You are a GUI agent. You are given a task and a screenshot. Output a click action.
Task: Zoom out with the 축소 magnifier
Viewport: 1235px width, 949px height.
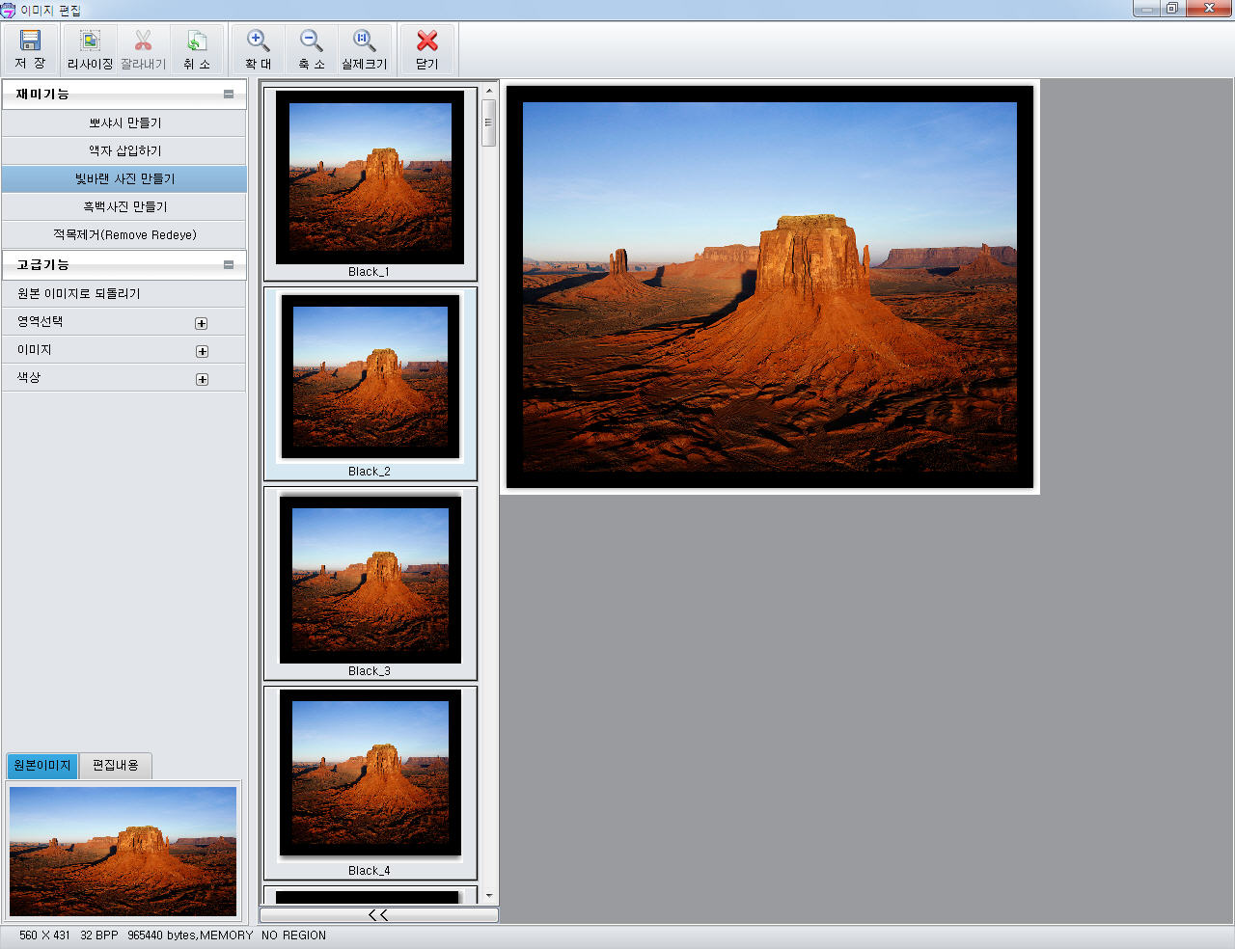click(311, 49)
